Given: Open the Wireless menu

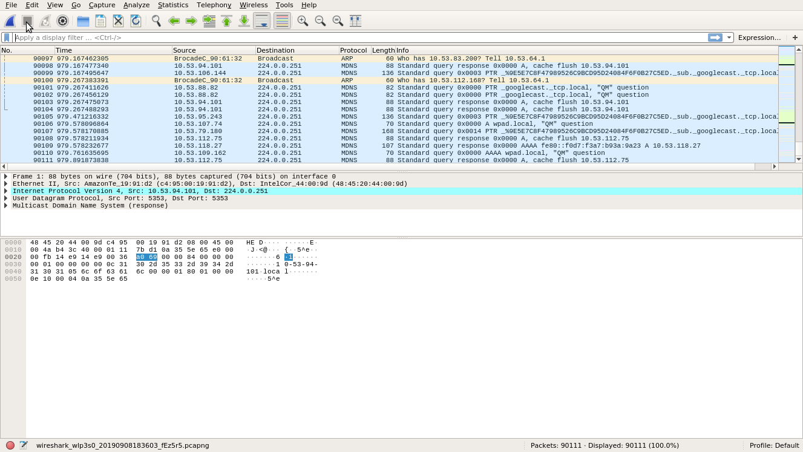Looking at the screenshot, I should click(254, 5).
